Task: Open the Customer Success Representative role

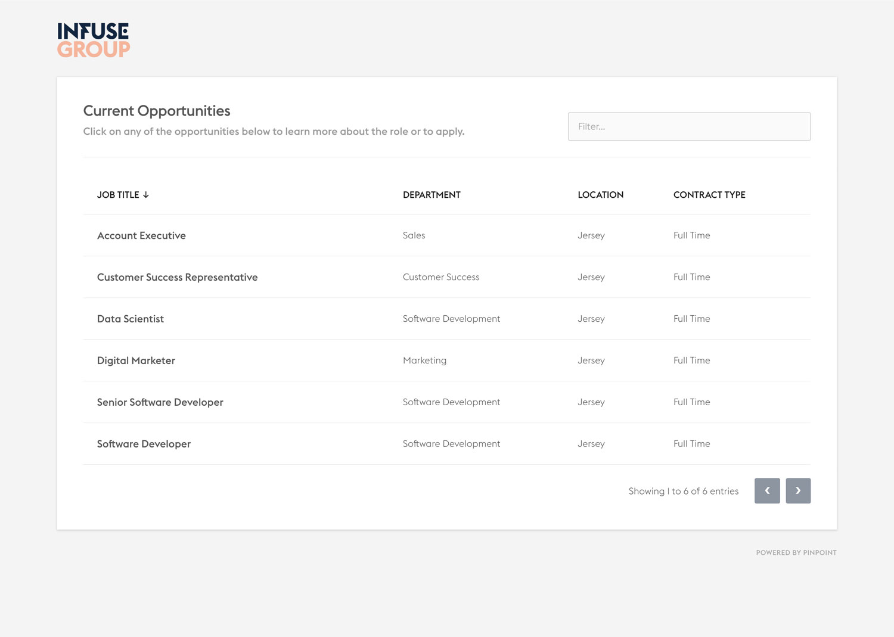Action: tap(177, 277)
